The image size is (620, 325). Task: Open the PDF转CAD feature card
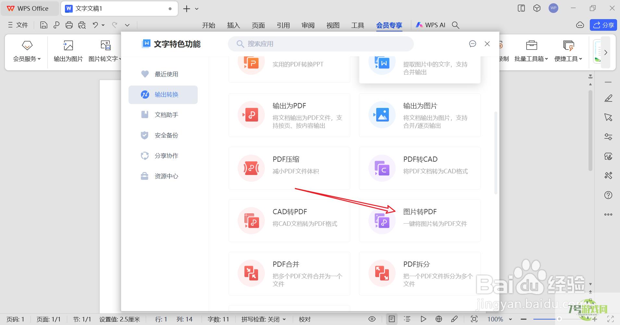click(420, 168)
